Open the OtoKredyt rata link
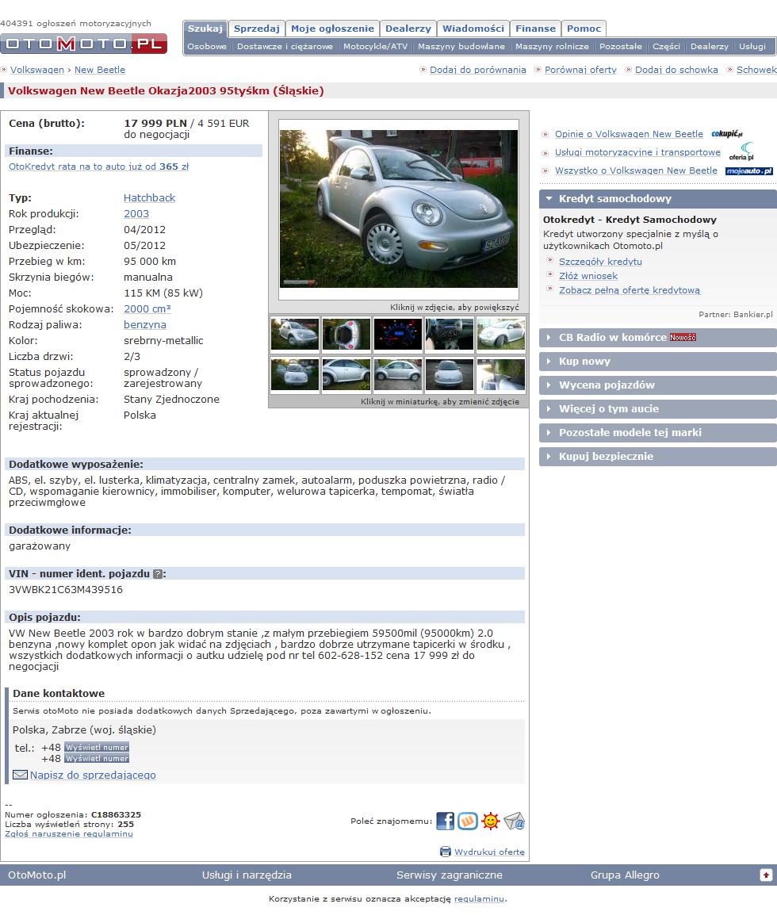This screenshot has height=919, width=777. [98, 167]
